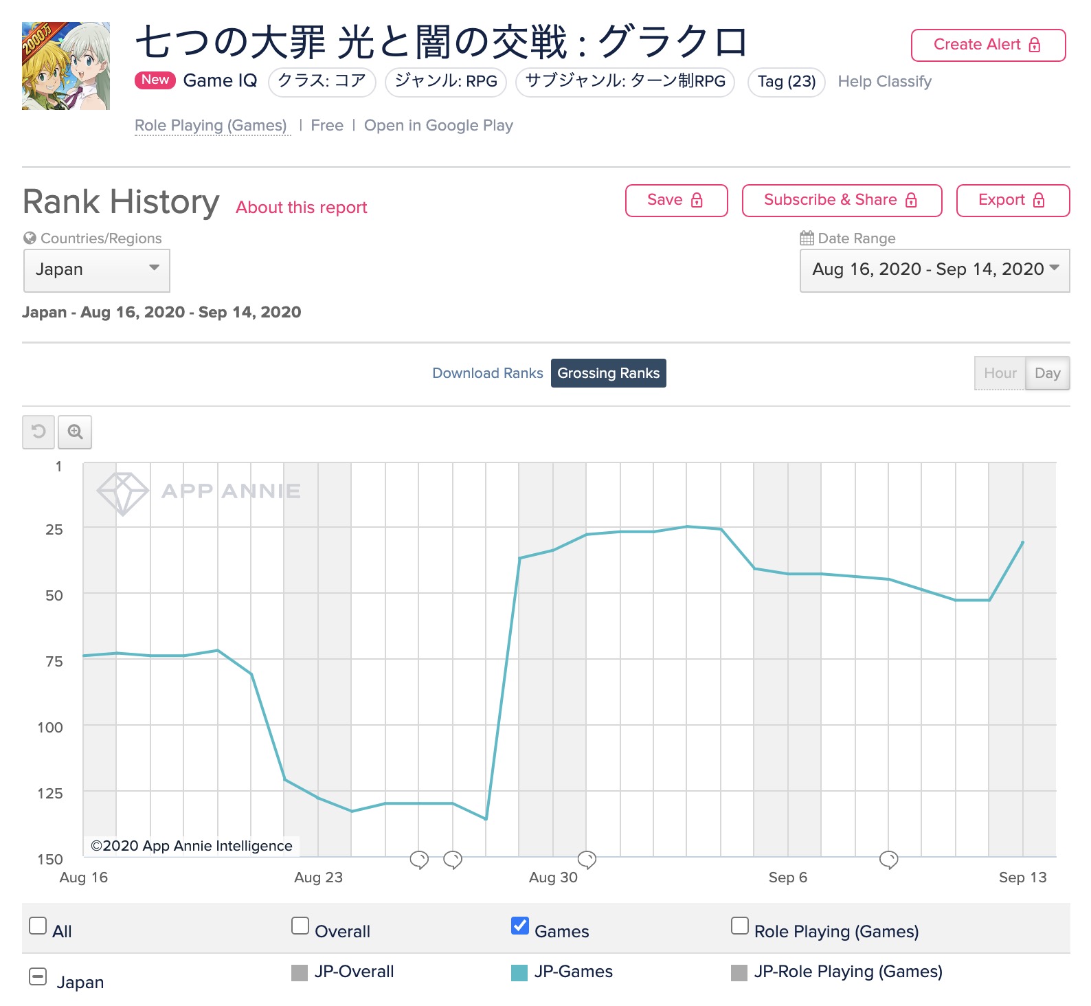
Task: Click Open in Google Play link
Action: 438,126
